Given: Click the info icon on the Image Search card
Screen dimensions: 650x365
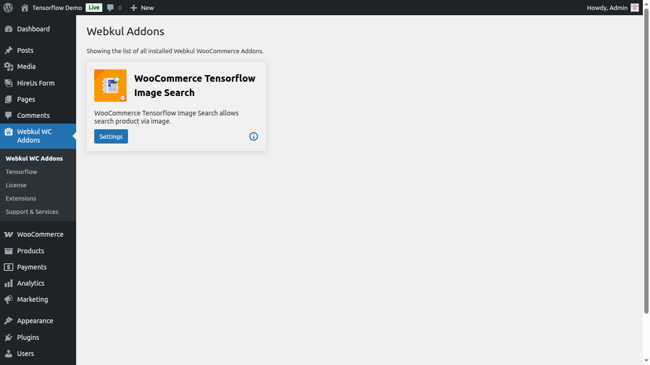Looking at the screenshot, I should (253, 136).
